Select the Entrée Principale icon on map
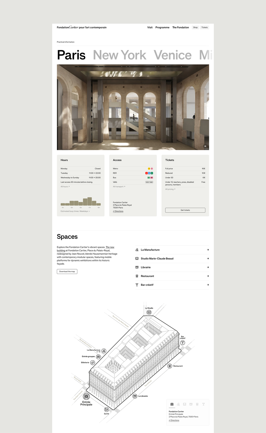Viewport: 266px width, 433px height. point(86,397)
